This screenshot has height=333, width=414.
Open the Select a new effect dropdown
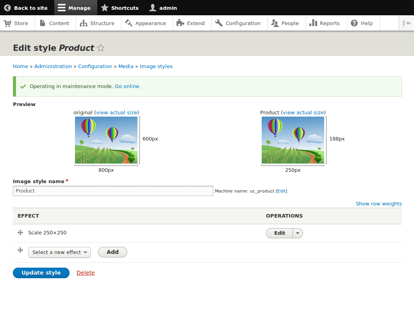(x=59, y=252)
